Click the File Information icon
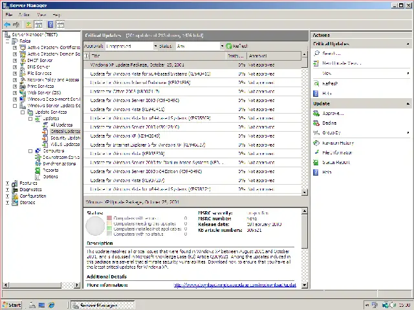The height and width of the screenshot is (310, 414). (316, 152)
